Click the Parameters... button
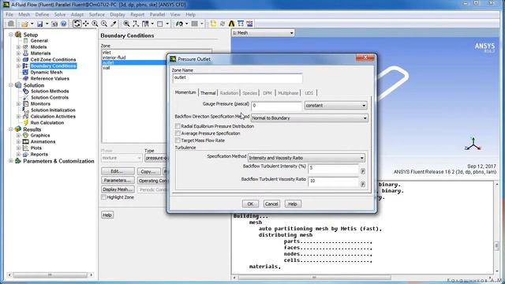Screen dimensions: 505x284 coord(118,181)
